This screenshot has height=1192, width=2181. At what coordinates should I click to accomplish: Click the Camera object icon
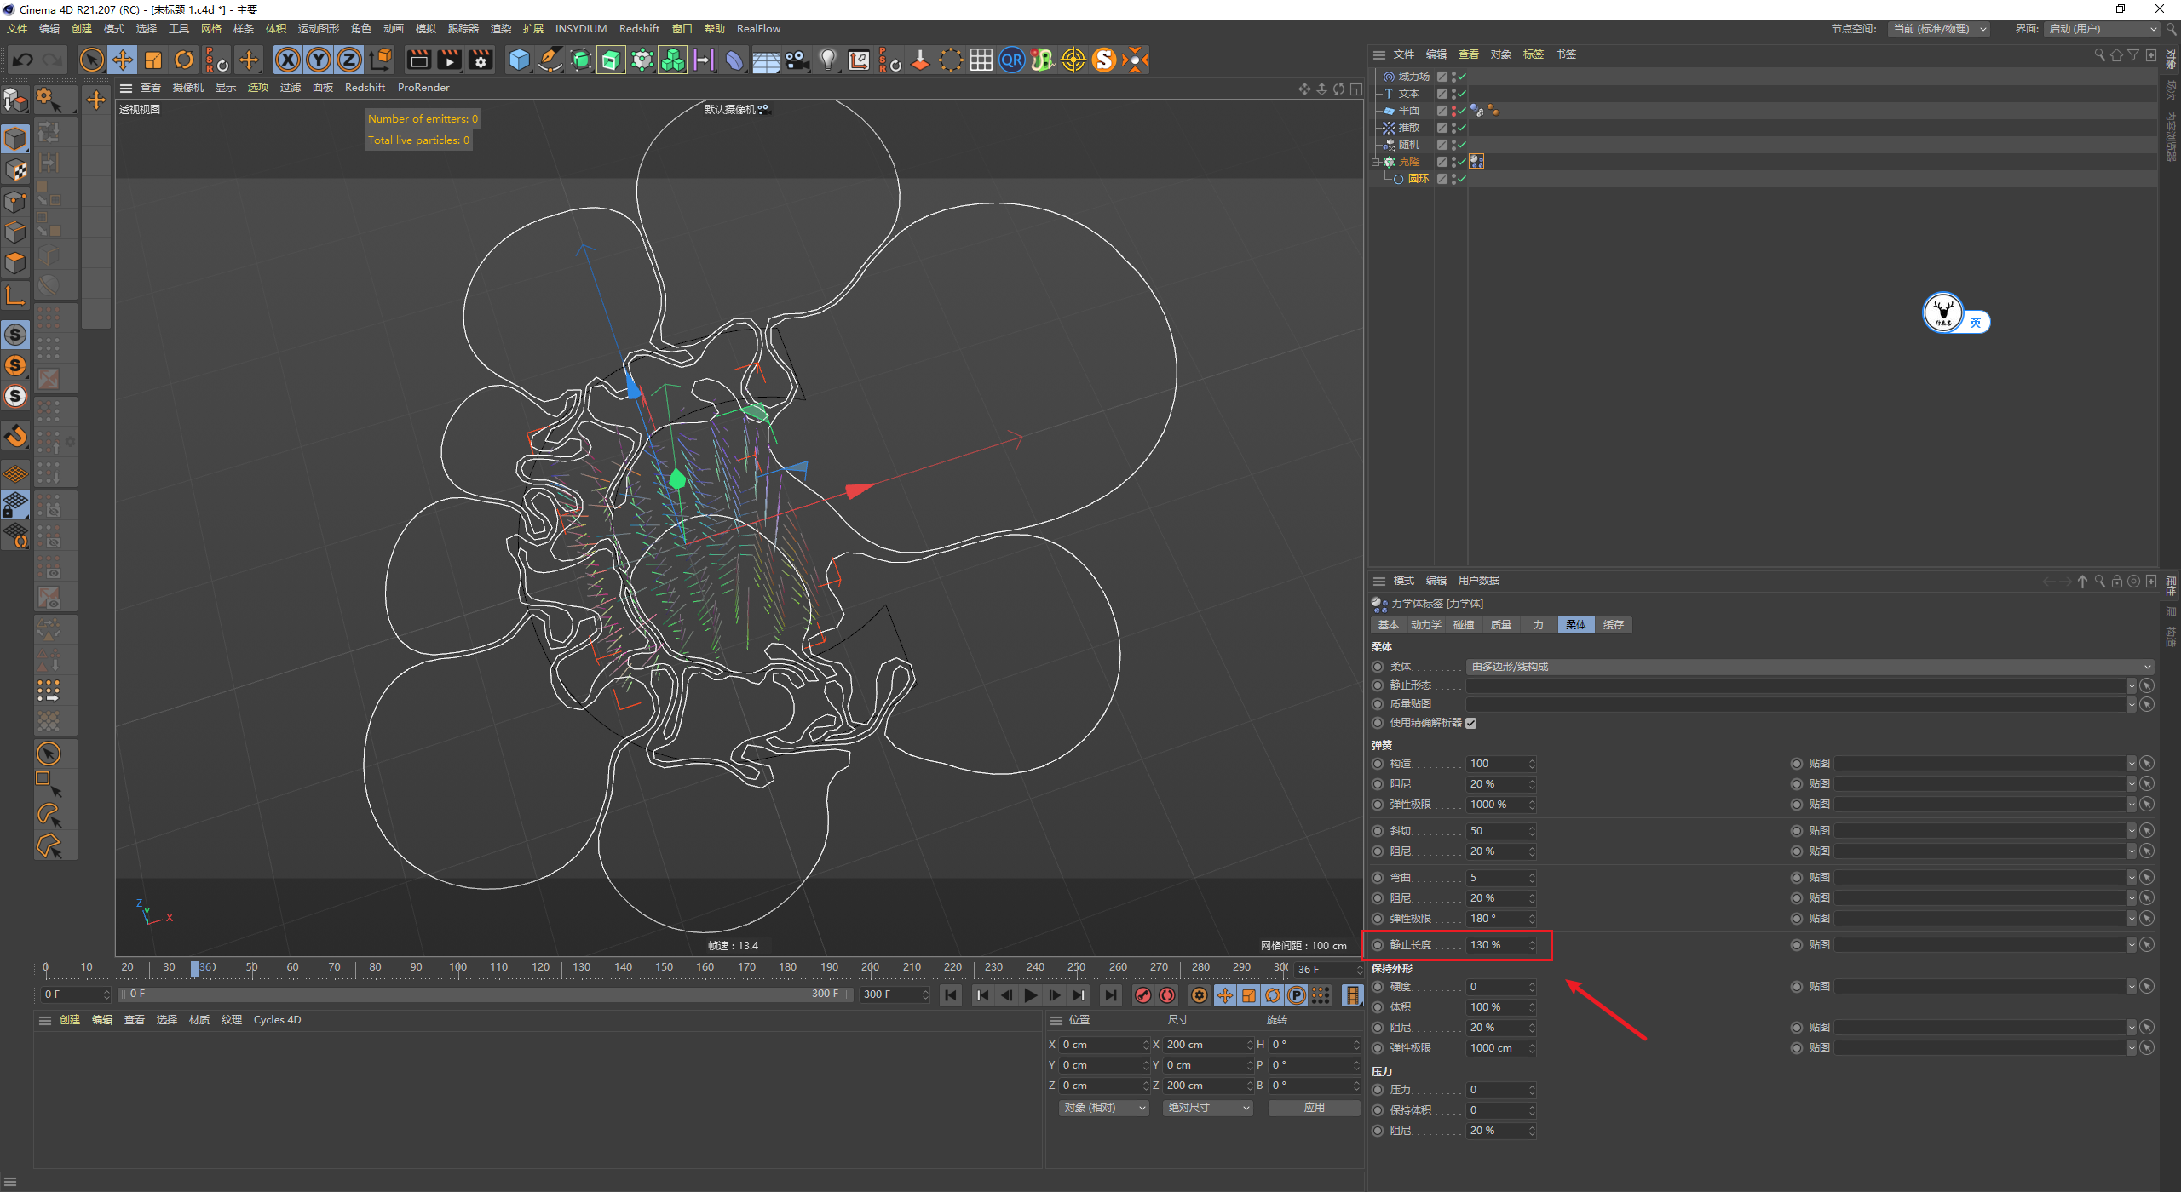pyautogui.click(x=797, y=60)
